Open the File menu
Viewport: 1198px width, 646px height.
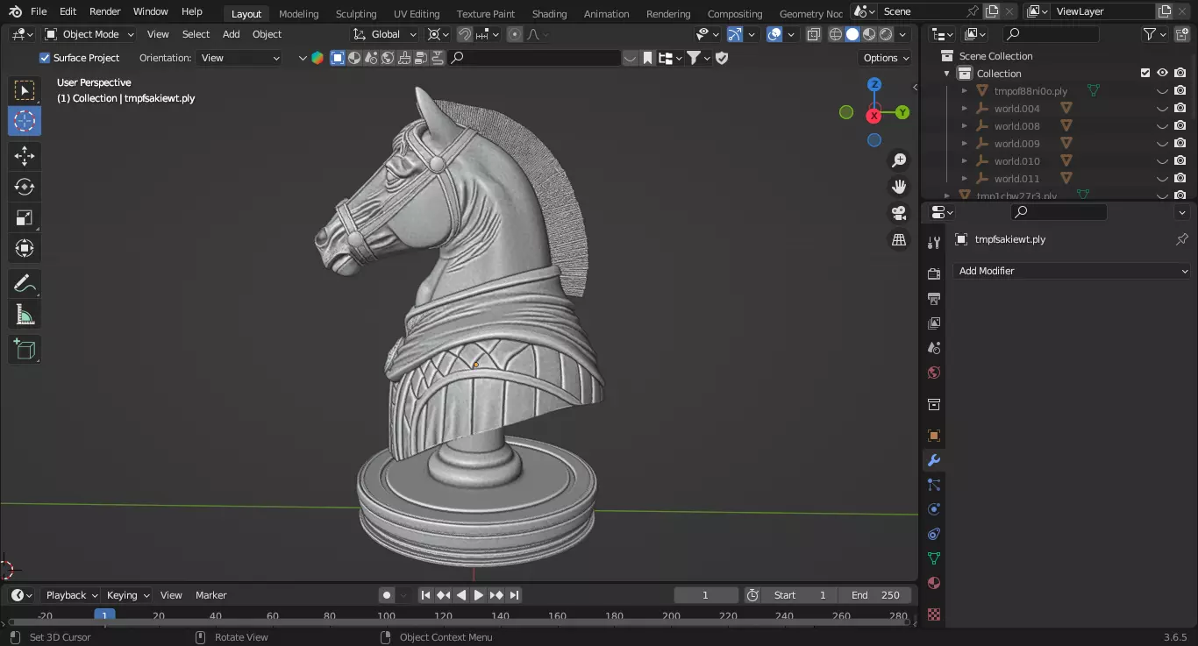(39, 11)
